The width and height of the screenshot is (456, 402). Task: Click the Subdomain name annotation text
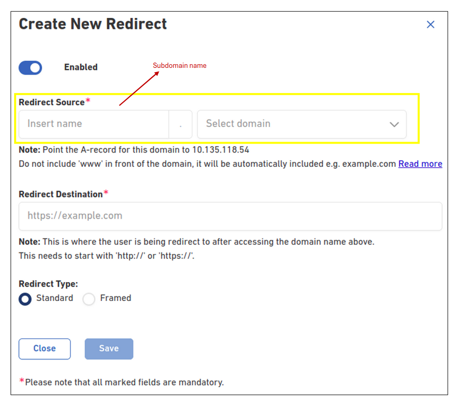179,65
